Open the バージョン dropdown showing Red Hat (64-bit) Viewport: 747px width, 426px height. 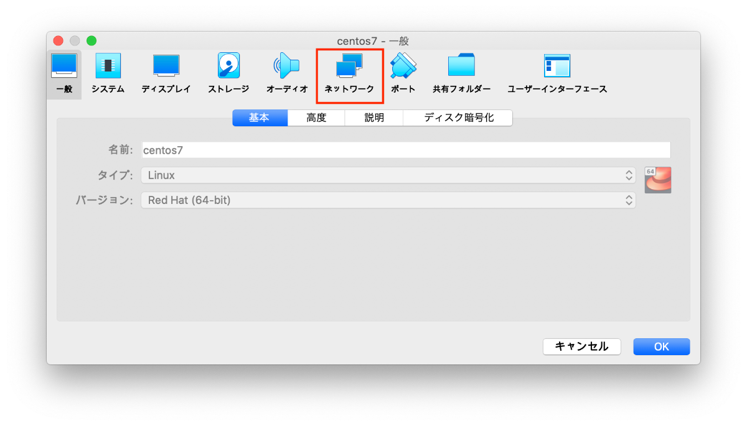388,200
